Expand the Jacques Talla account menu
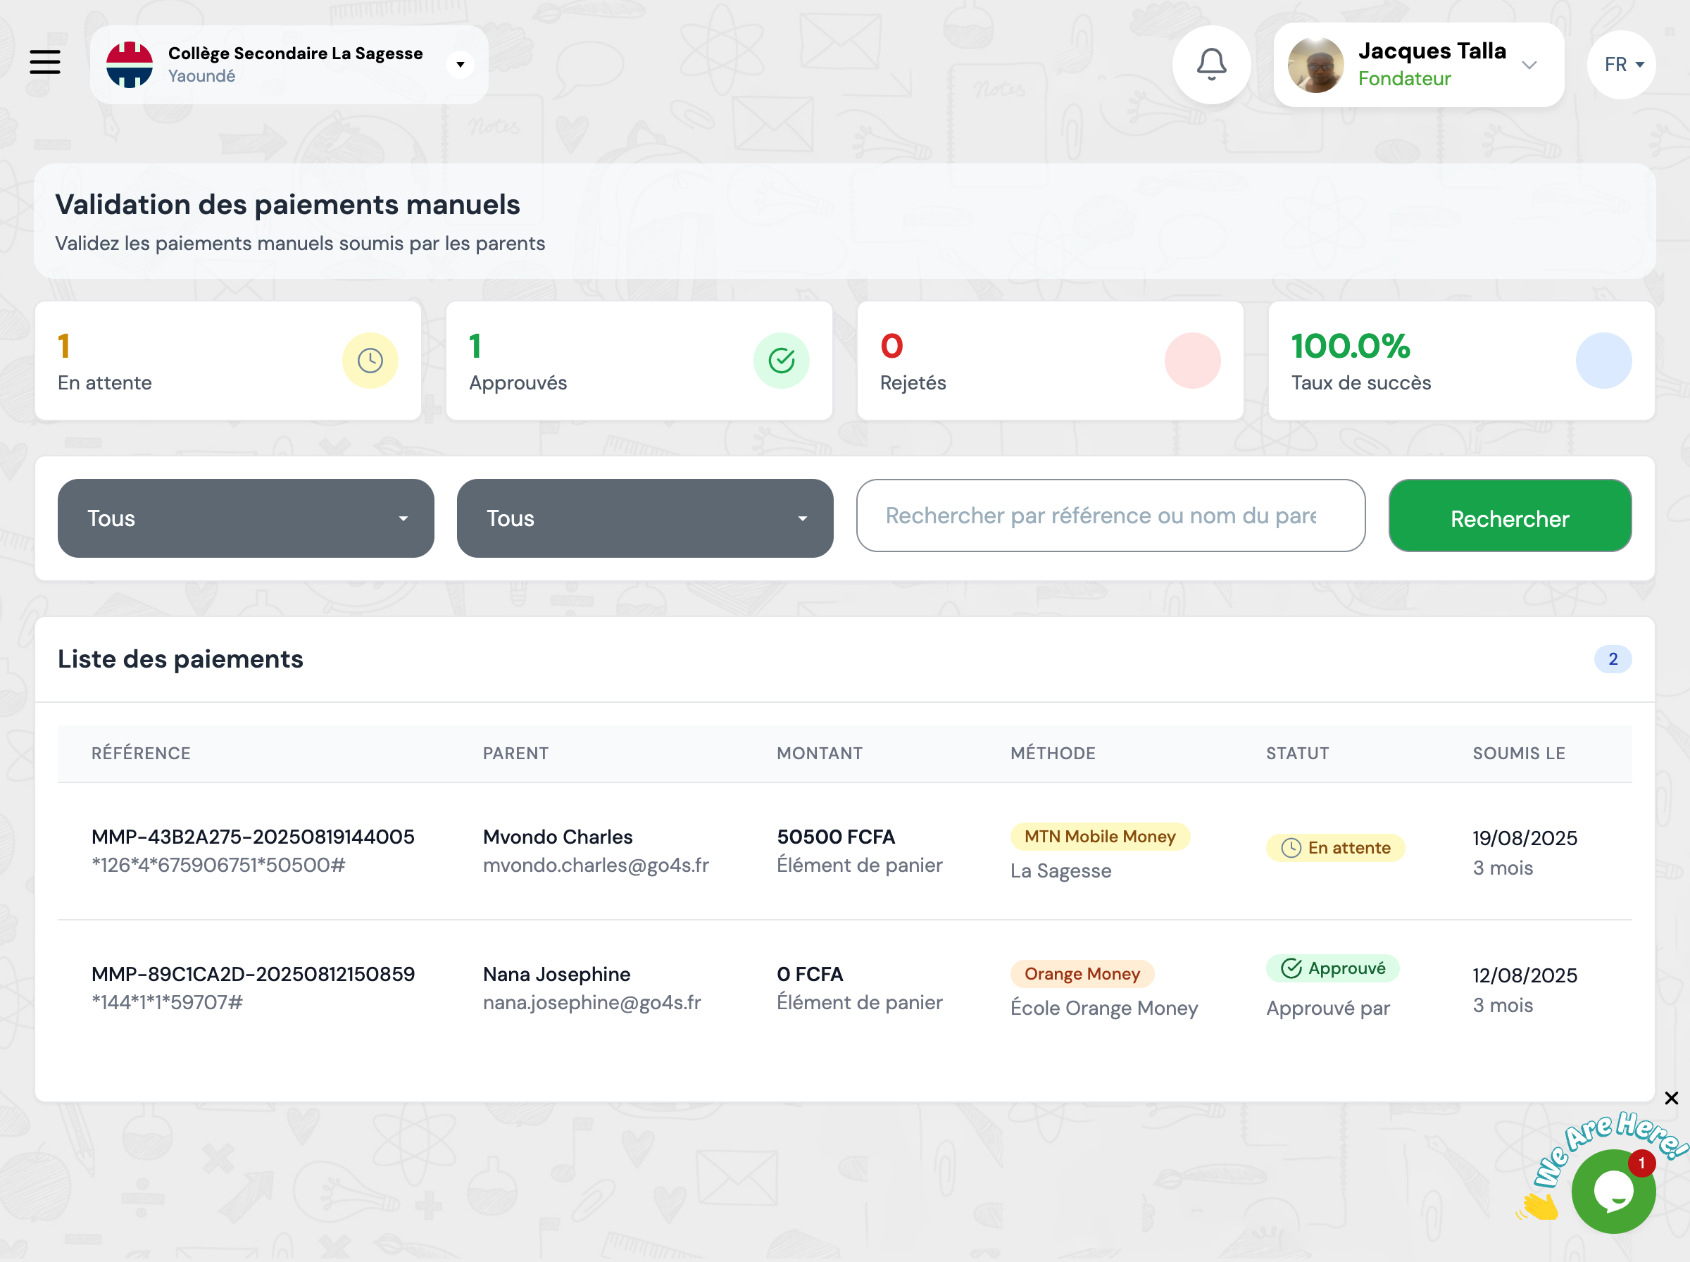Image resolution: width=1690 pixels, height=1262 pixels. [x=1529, y=65]
